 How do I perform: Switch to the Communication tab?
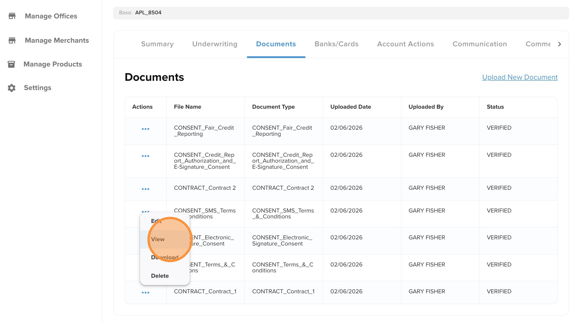tap(480, 44)
